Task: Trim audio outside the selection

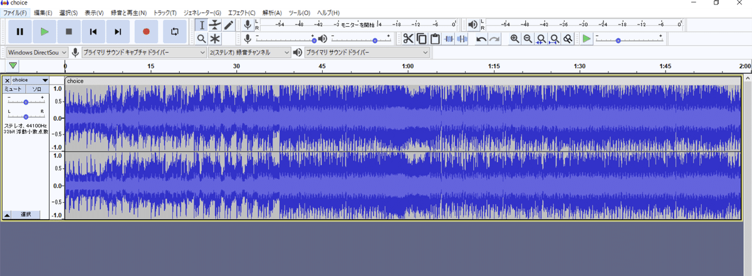Action: click(449, 39)
